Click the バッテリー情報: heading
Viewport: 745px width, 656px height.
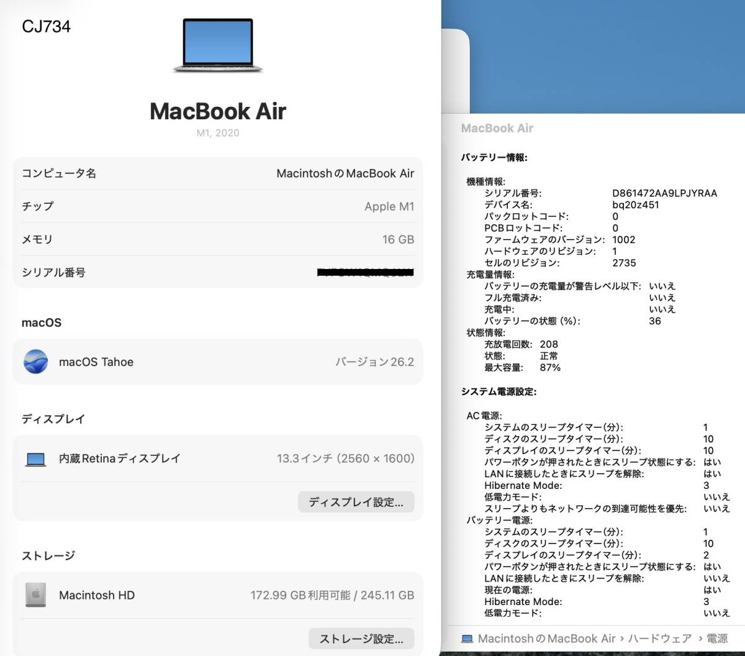pos(494,157)
